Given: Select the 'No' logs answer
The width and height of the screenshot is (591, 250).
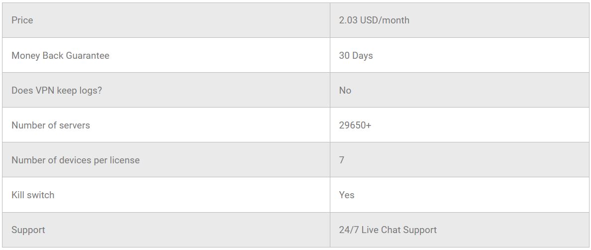Looking at the screenshot, I should tap(345, 90).
